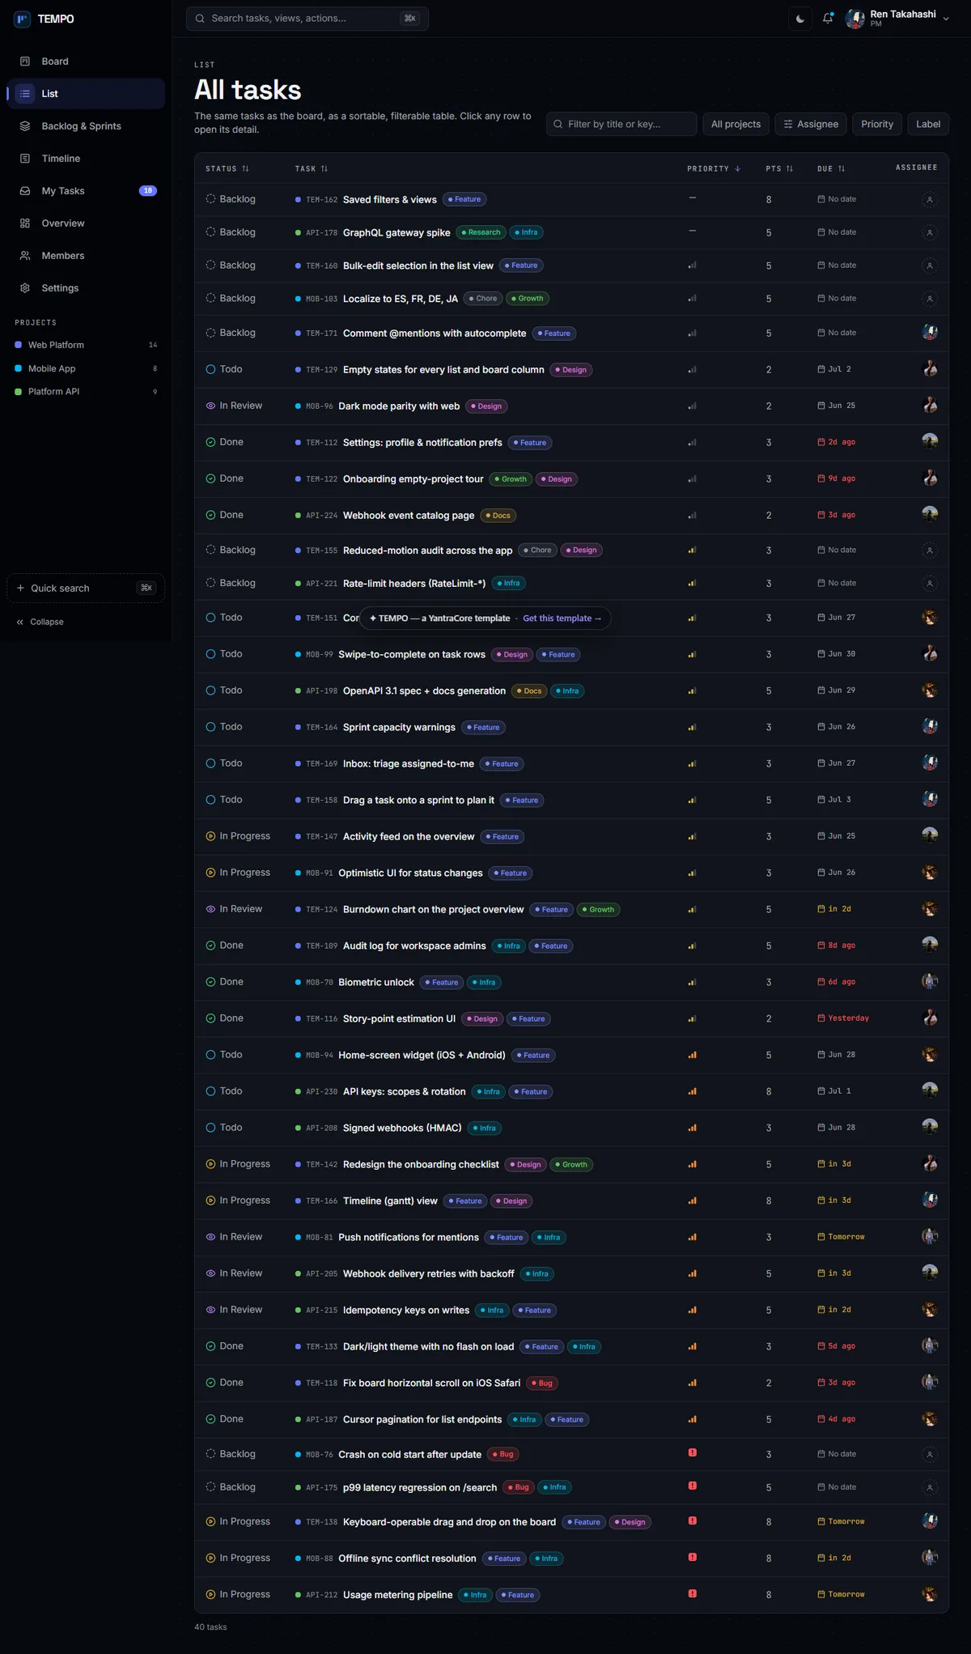
Task: Toggle dark mode moon icon
Action: point(800,19)
